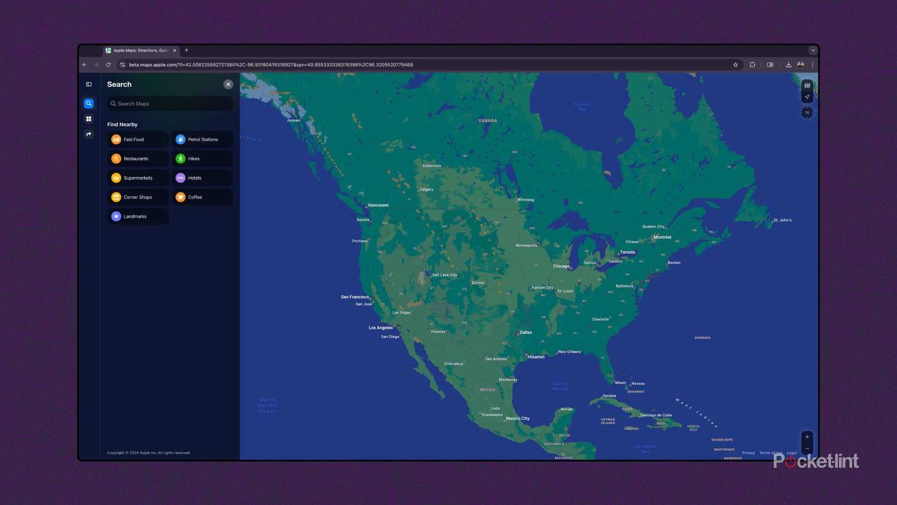The width and height of the screenshot is (897, 505).
Task: Show my current location
Action: (x=807, y=97)
